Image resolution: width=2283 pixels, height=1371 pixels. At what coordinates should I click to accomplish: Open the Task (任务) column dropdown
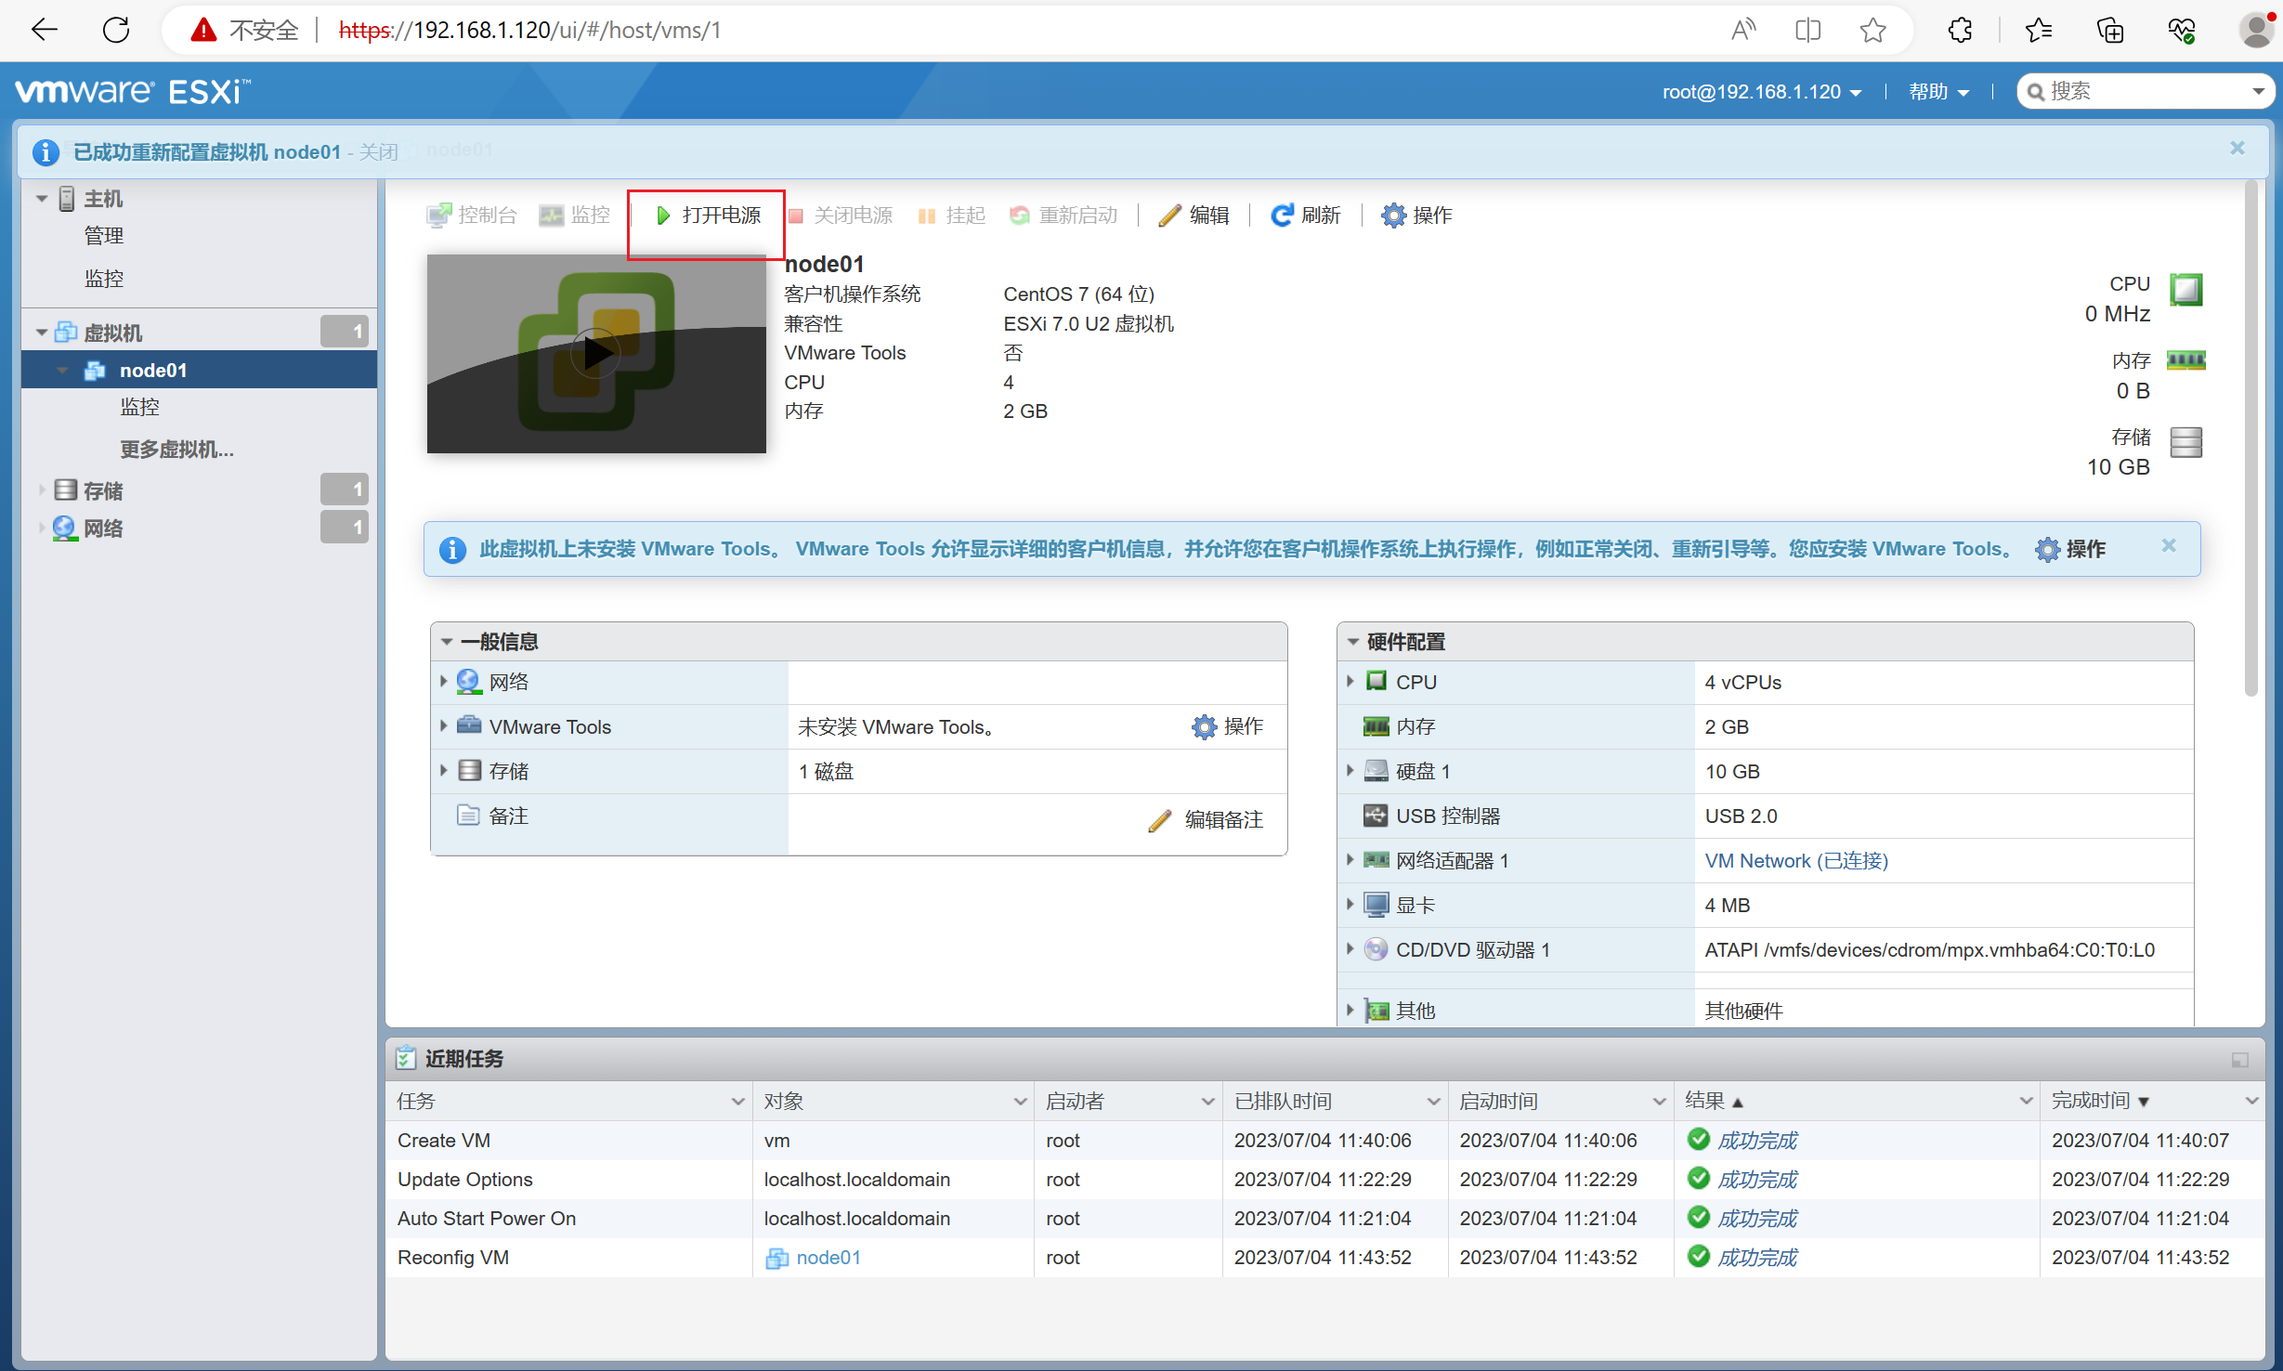(737, 1102)
